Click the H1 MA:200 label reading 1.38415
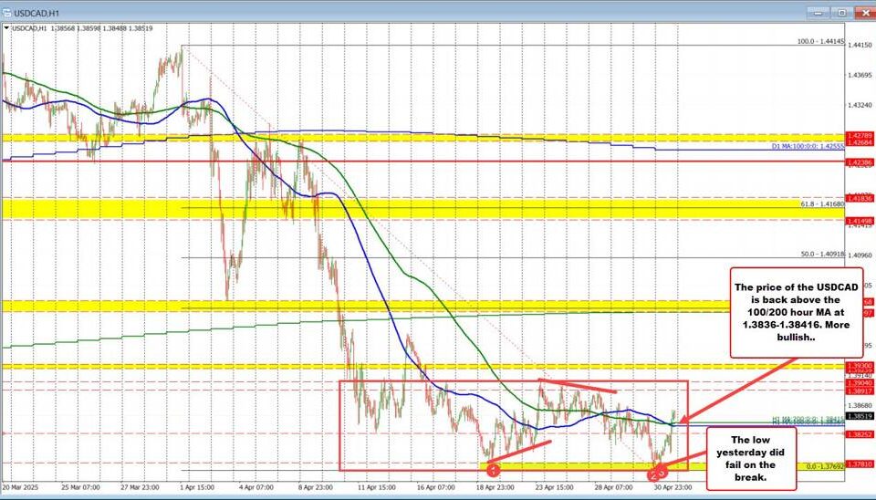876x500 pixels. (808, 419)
